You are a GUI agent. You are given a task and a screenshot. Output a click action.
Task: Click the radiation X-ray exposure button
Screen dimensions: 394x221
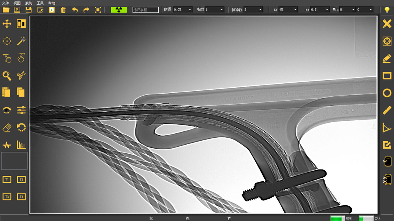(x=119, y=10)
